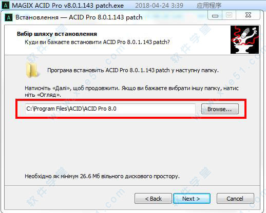Click the MAGIX ACID Pro patch.exe file icon

[x=5, y=5]
